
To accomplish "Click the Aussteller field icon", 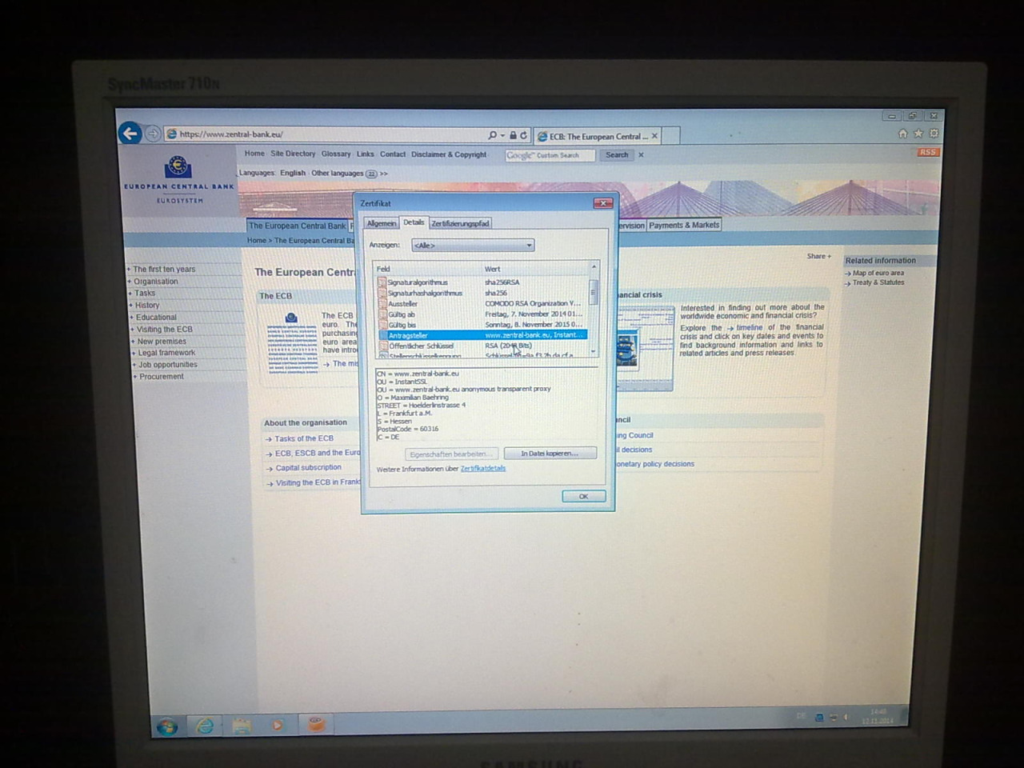I will (382, 303).
